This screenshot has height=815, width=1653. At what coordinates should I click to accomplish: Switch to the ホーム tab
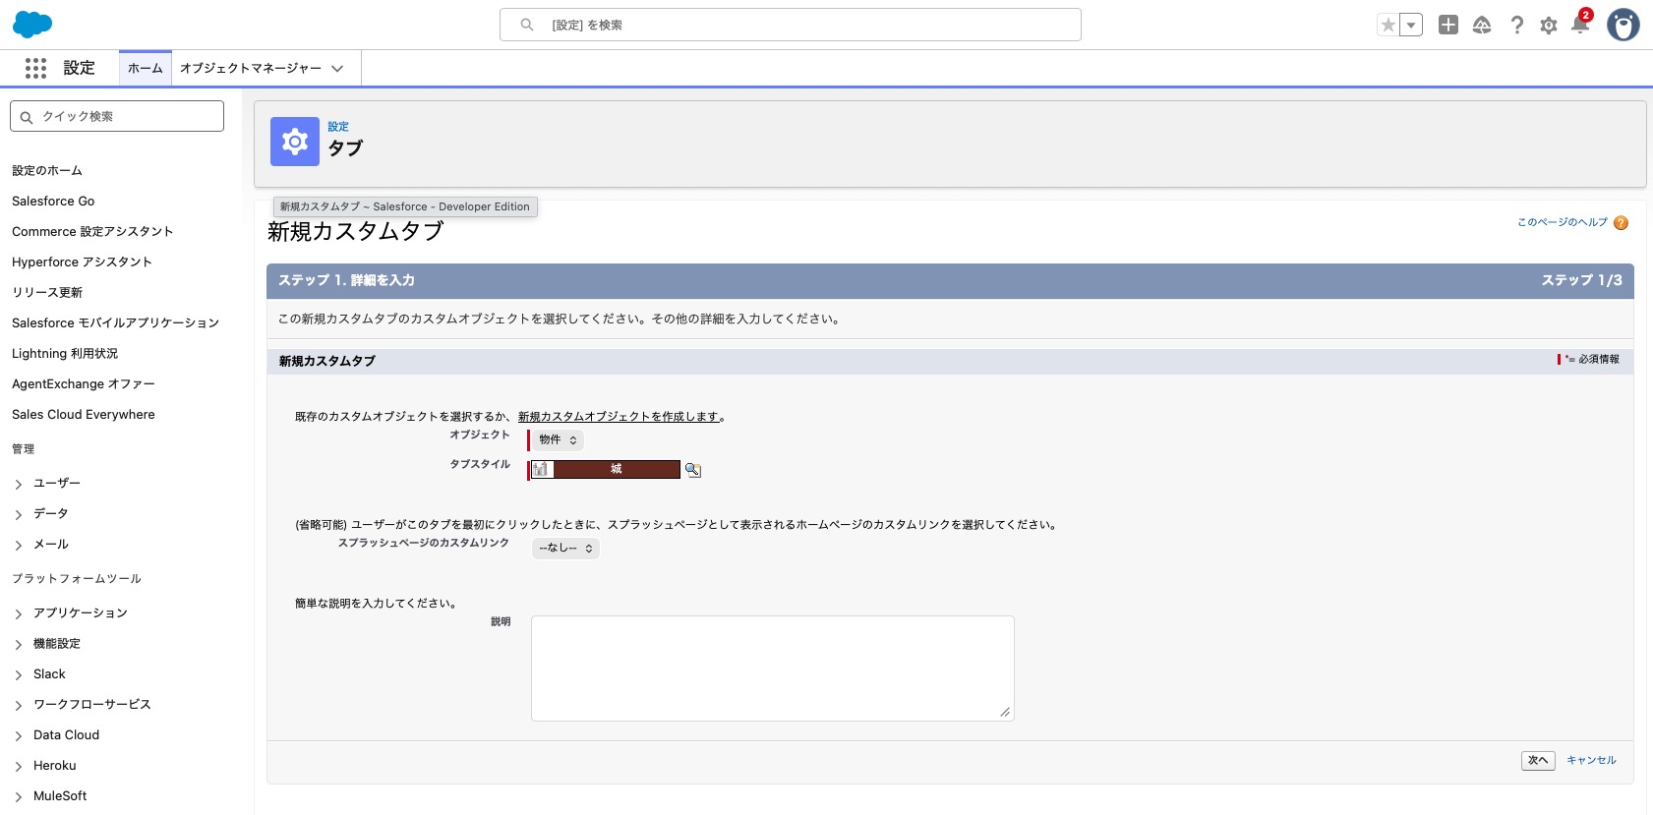coord(146,68)
